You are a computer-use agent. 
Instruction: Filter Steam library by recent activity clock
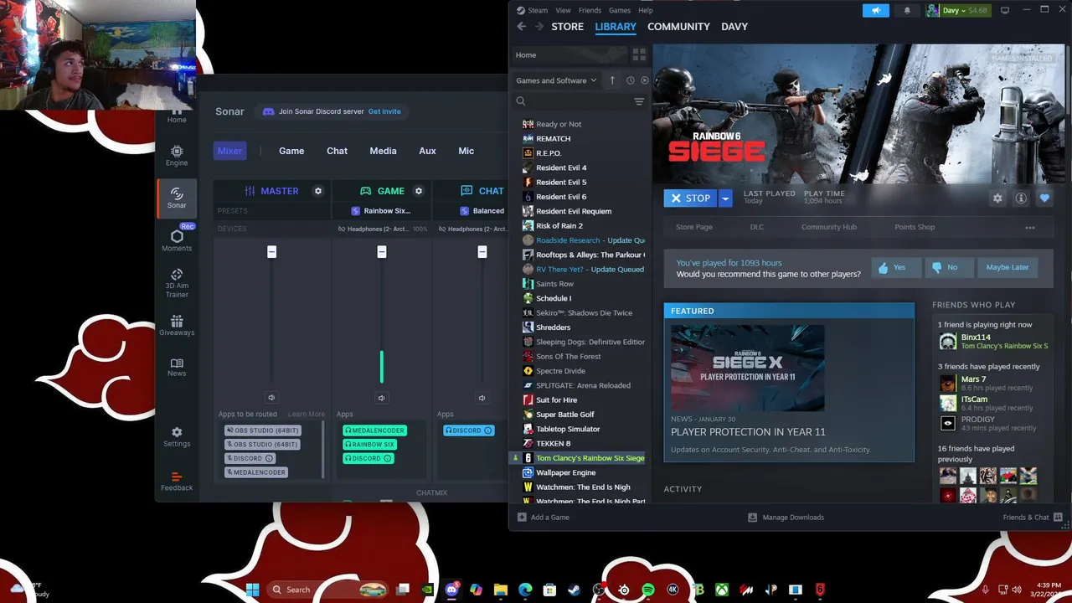[x=631, y=80]
